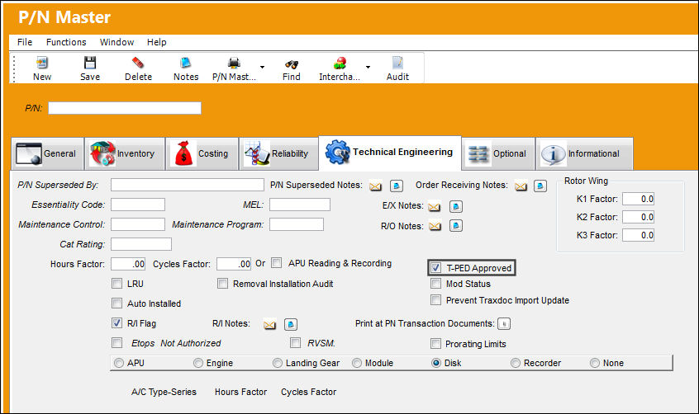Expand the Interchangeable dropdown arrow

point(368,68)
